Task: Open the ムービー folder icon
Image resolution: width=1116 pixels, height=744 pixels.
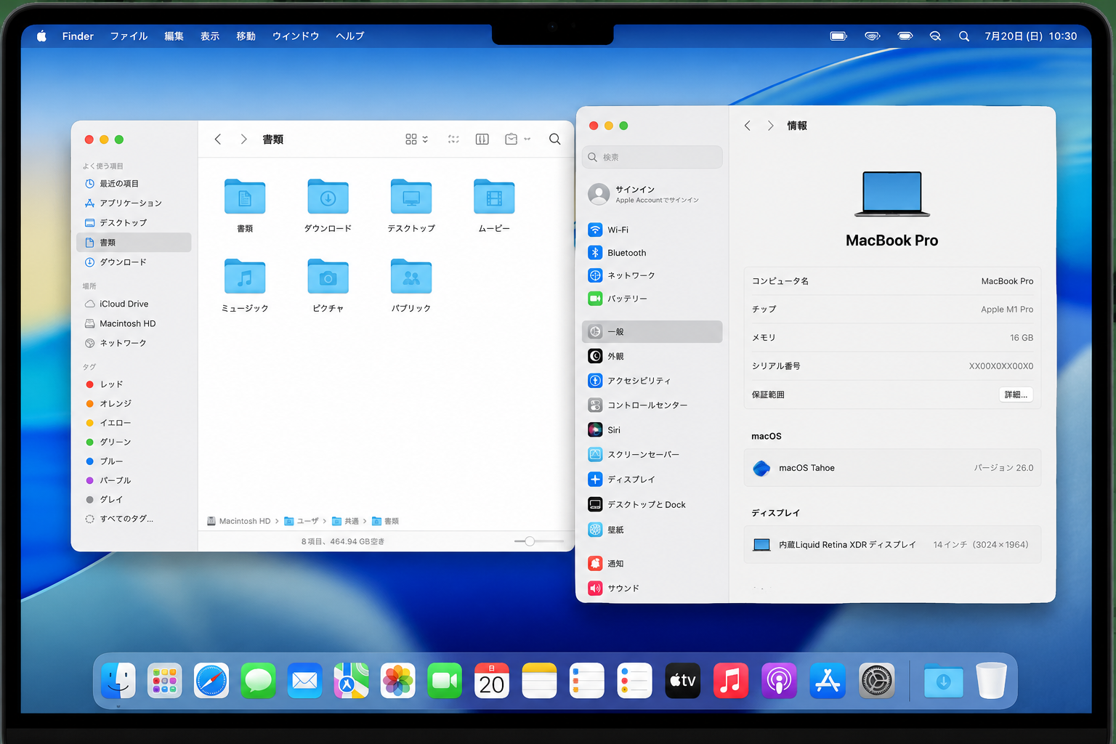Action: 494,197
